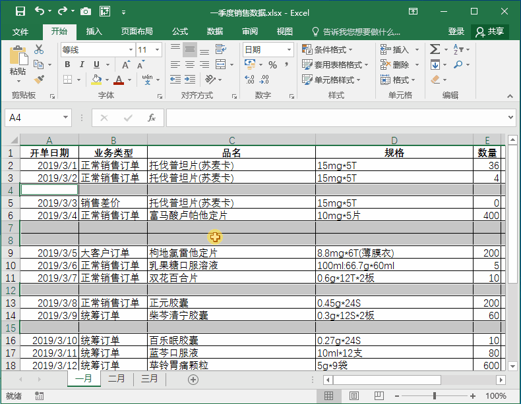The height and width of the screenshot is (404, 521).
Task: Switch to the 公式 Formulas tab
Action: click(x=180, y=32)
